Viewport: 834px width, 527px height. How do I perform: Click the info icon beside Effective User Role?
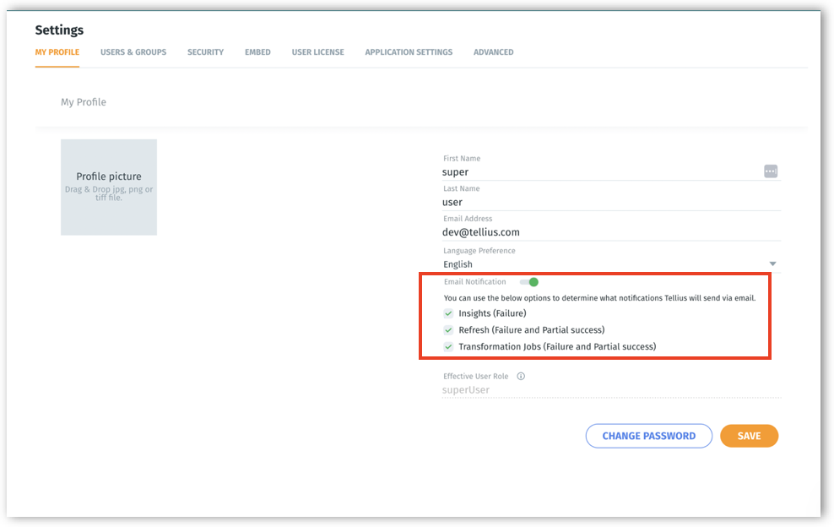click(521, 377)
